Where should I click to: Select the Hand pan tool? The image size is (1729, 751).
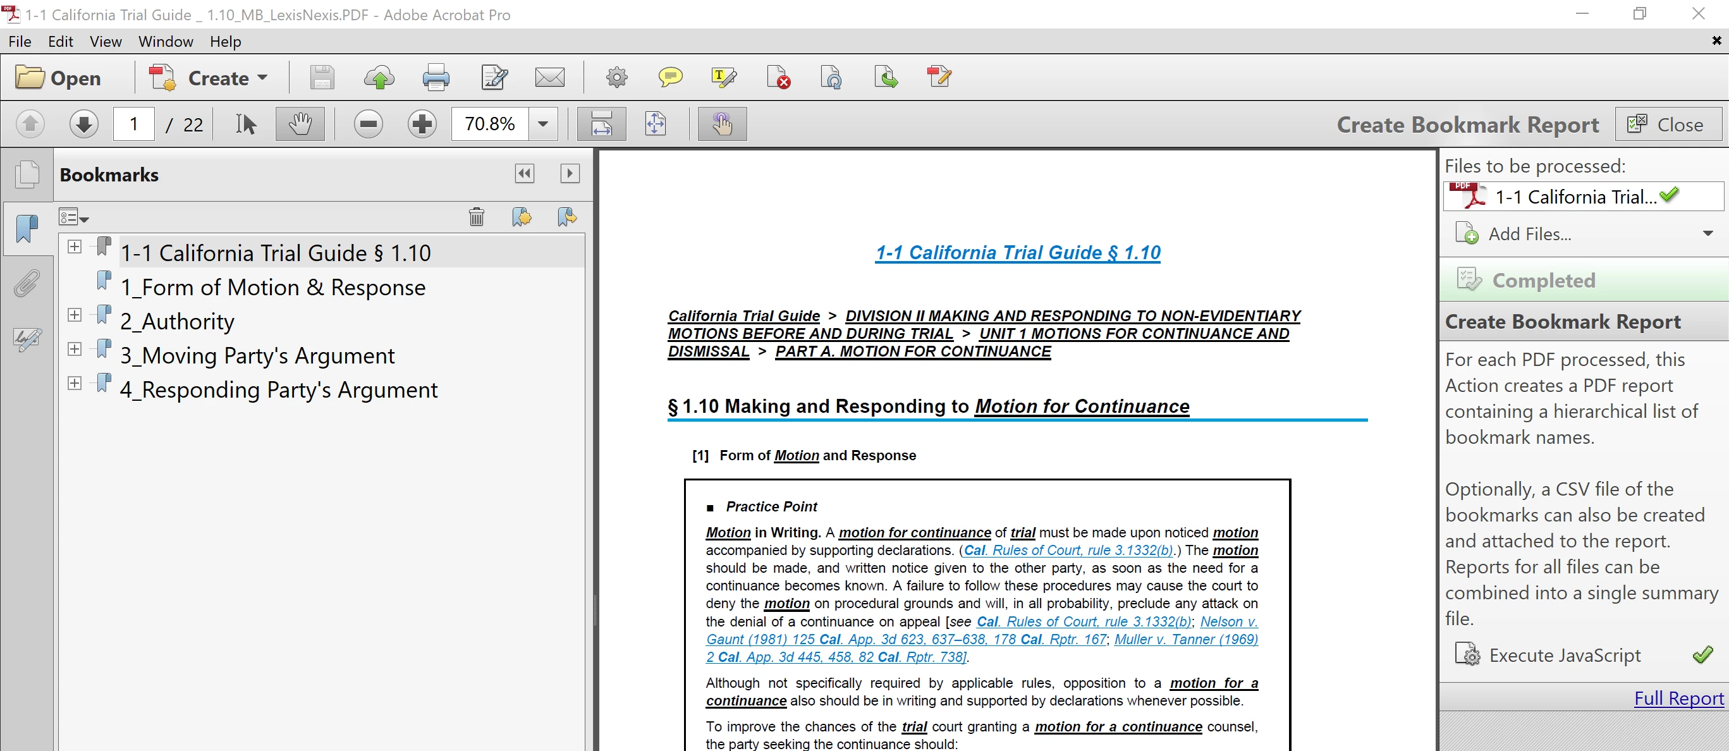pos(300,124)
